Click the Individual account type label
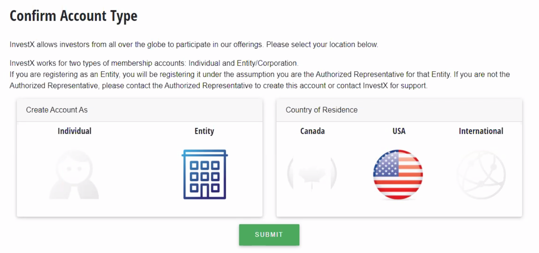This screenshot has height=253, width=539. tap(75, 131)
